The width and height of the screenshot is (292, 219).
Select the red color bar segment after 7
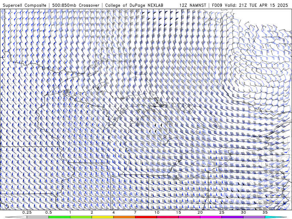[146, 217]
